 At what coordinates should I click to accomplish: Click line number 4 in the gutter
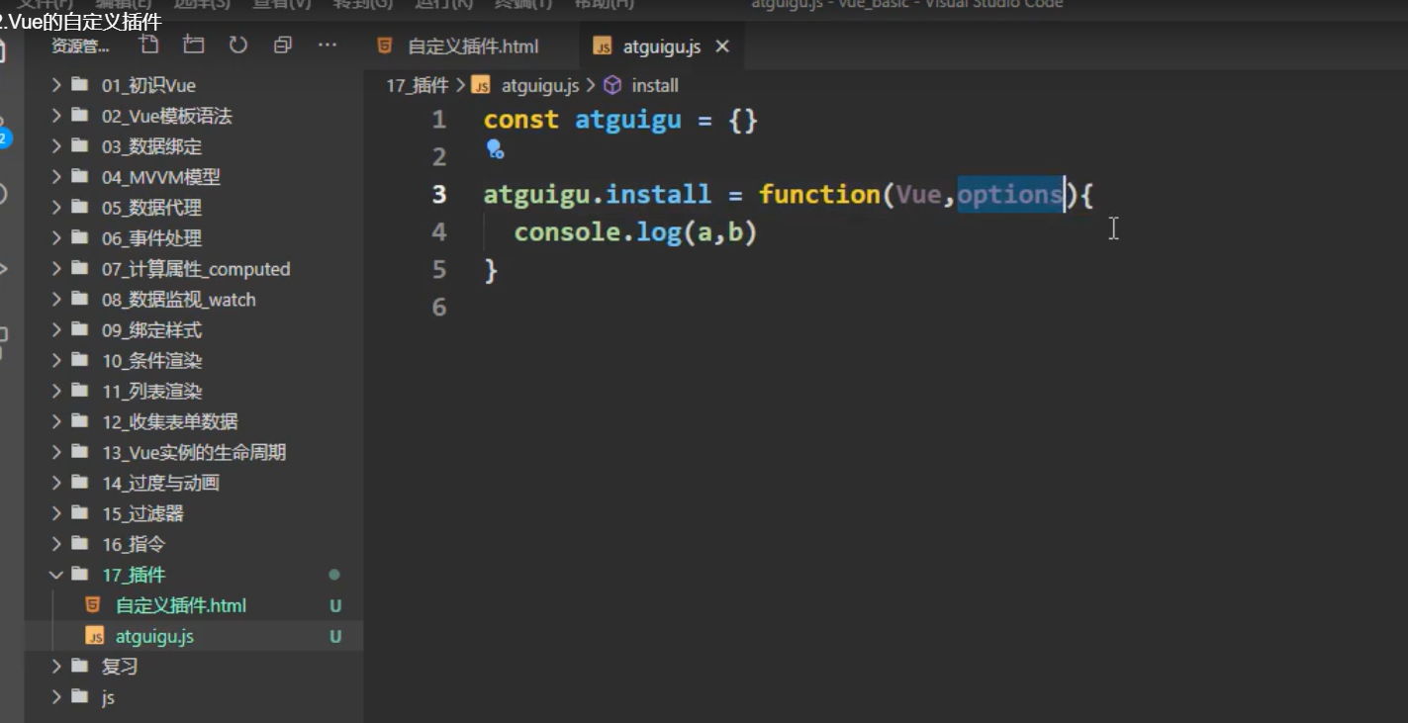439,232
